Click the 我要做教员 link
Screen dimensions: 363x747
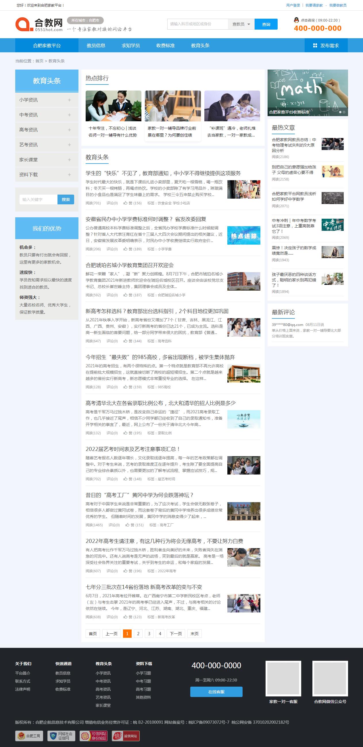(338, 5)
